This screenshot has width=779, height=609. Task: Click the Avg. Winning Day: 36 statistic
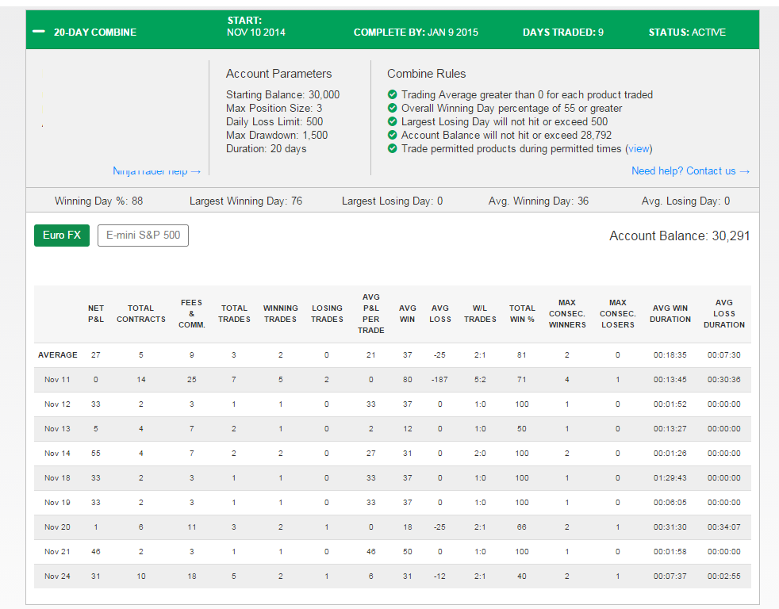pos(539,201)
